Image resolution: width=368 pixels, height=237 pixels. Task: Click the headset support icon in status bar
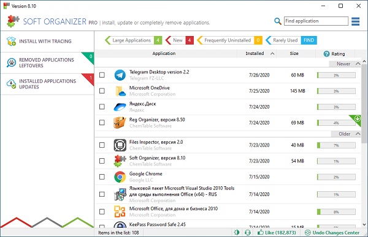pos(247,233)
